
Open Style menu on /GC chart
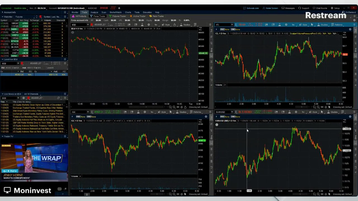[162, 112]
